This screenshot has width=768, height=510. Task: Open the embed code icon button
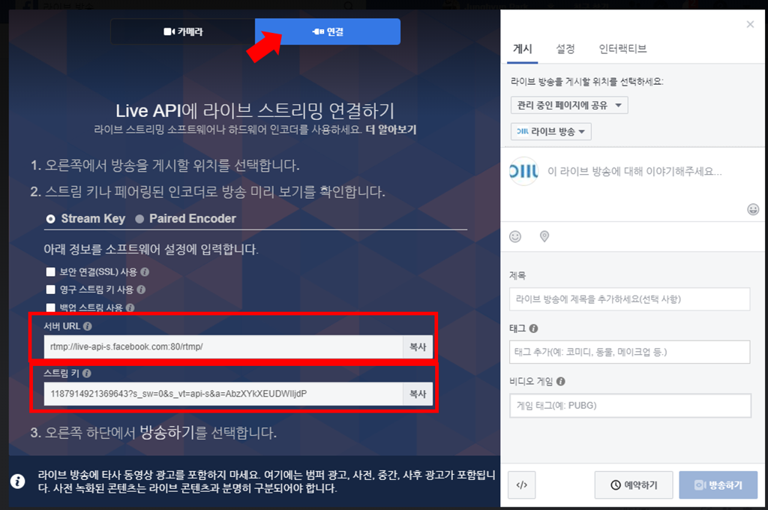(522, 485)
